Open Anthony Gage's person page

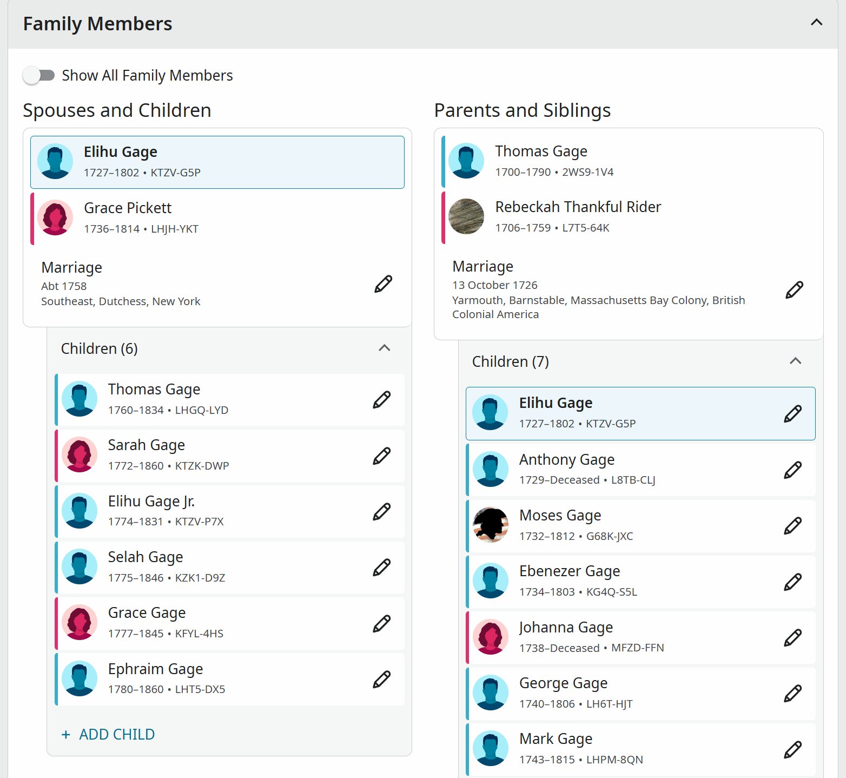567,459
